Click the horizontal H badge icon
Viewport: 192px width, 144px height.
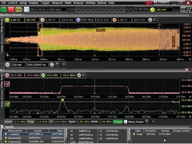point(7,65)
